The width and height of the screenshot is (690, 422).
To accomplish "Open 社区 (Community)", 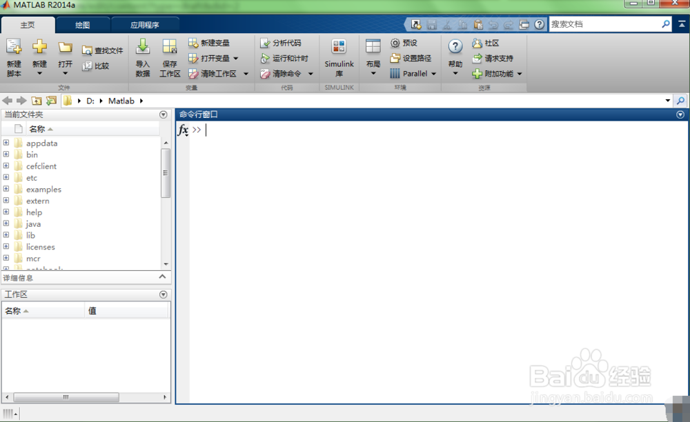I will coord(485,43).
